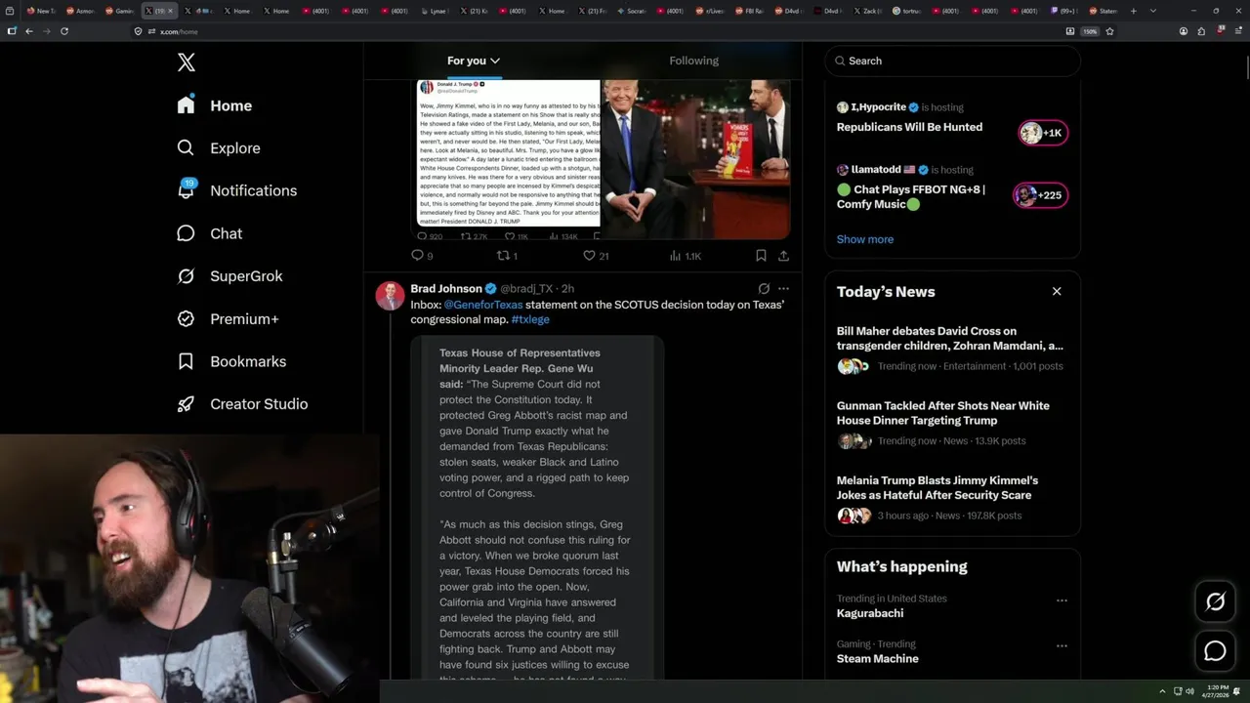Open I,Hypocrite host profile
This screenshot has width=1250, height=703.
(x=878, y=107)
